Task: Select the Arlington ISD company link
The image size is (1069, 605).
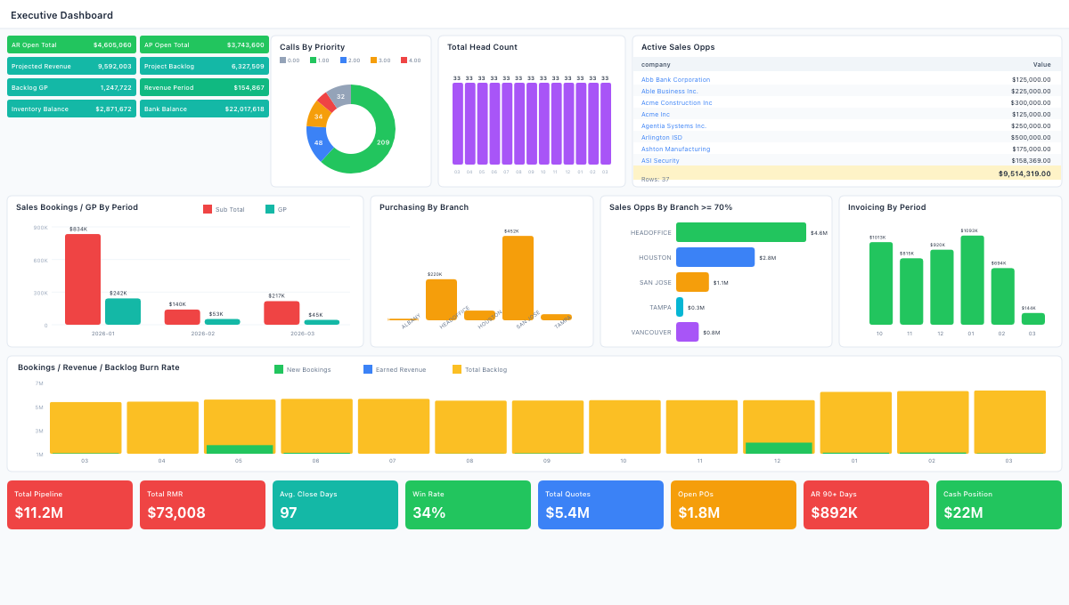Action: pyautogui.click(x=661, y=137)
